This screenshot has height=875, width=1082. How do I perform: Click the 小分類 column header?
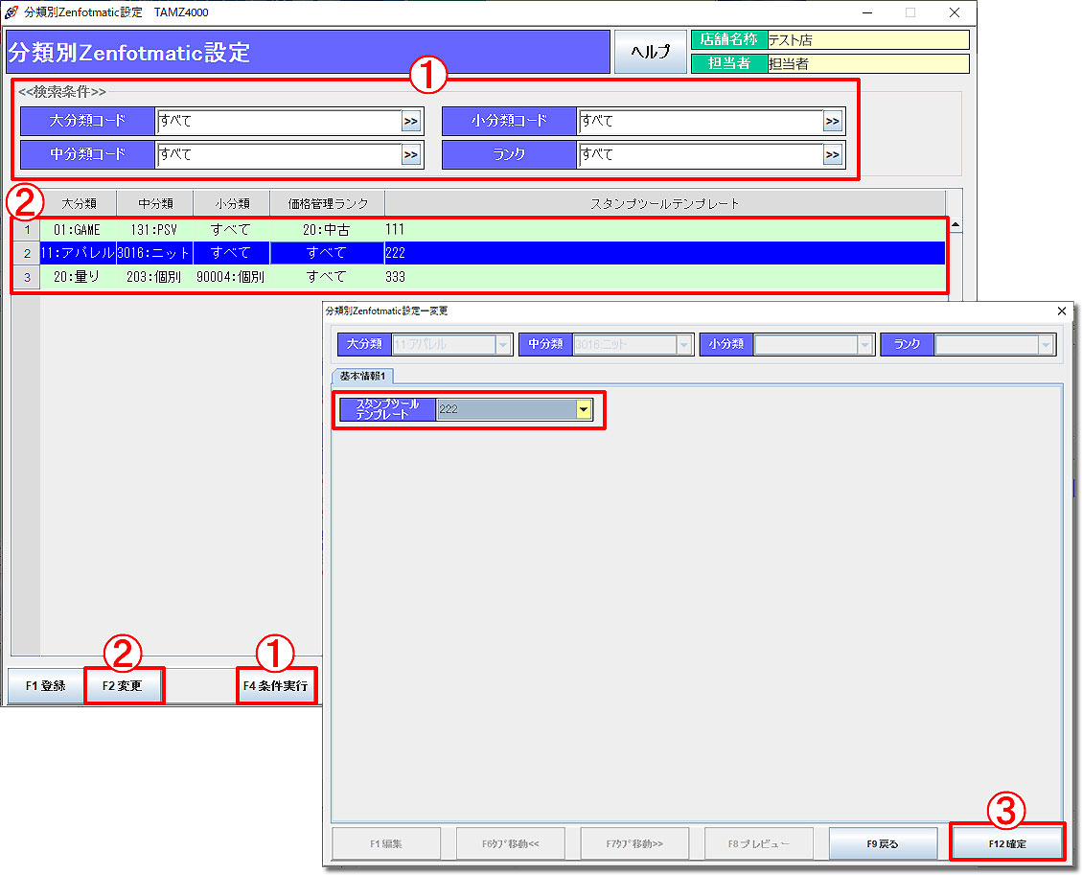(231, 203)
